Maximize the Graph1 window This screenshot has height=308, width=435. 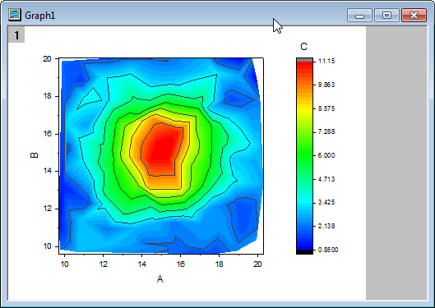coord(386,16)
